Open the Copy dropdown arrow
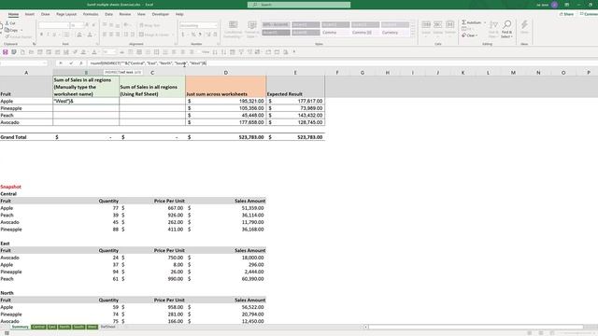Viewport: 598px width, 336px height. [21, 30]
